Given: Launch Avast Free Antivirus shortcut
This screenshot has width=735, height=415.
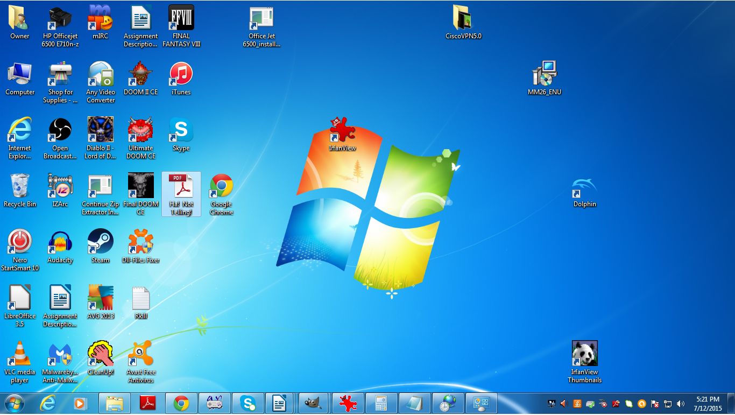Looking at the screenshot, I should pyautogui.click(x=141, y=362).
